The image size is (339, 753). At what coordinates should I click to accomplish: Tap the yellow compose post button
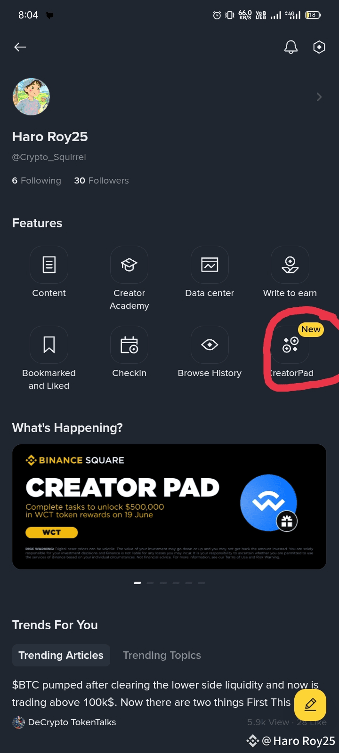(310, 705)
